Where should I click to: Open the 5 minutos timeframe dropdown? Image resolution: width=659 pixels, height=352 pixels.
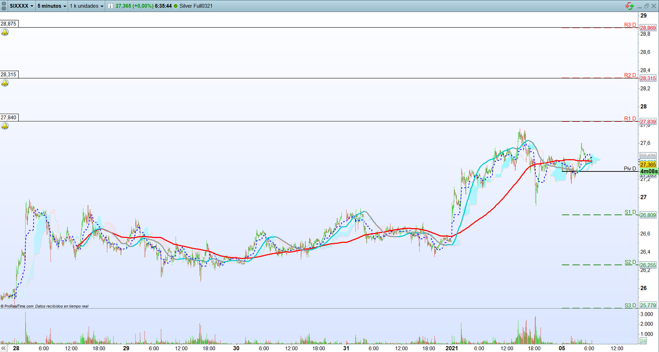(51, 6)
